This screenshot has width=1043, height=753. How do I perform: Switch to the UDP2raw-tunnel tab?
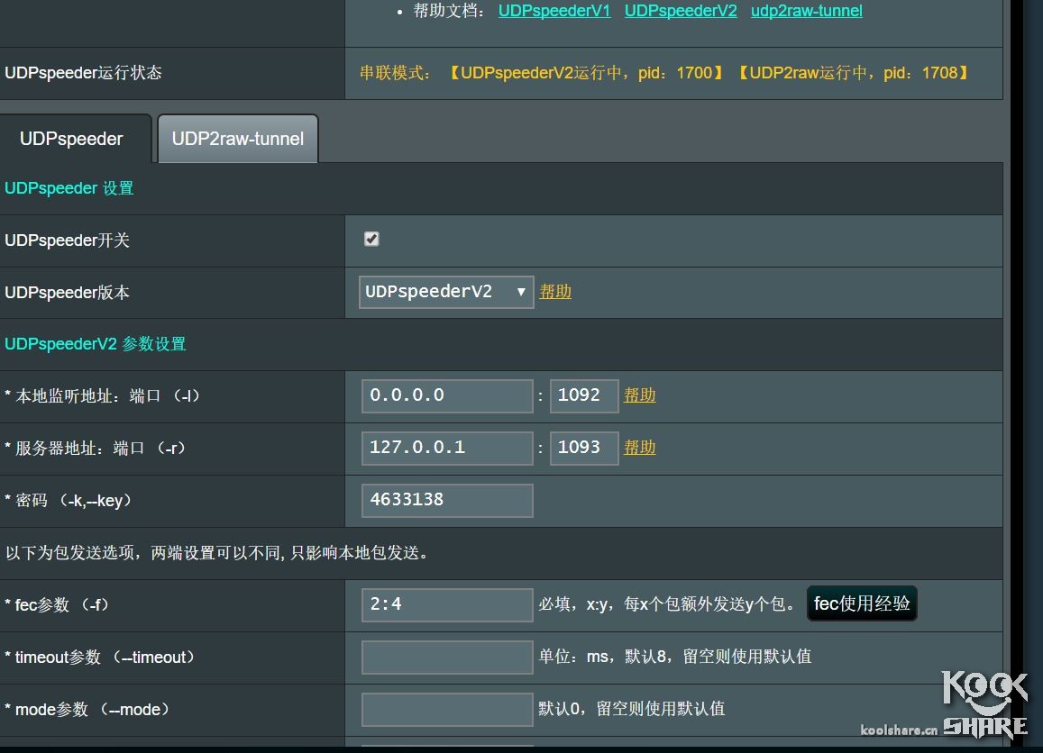237,140
